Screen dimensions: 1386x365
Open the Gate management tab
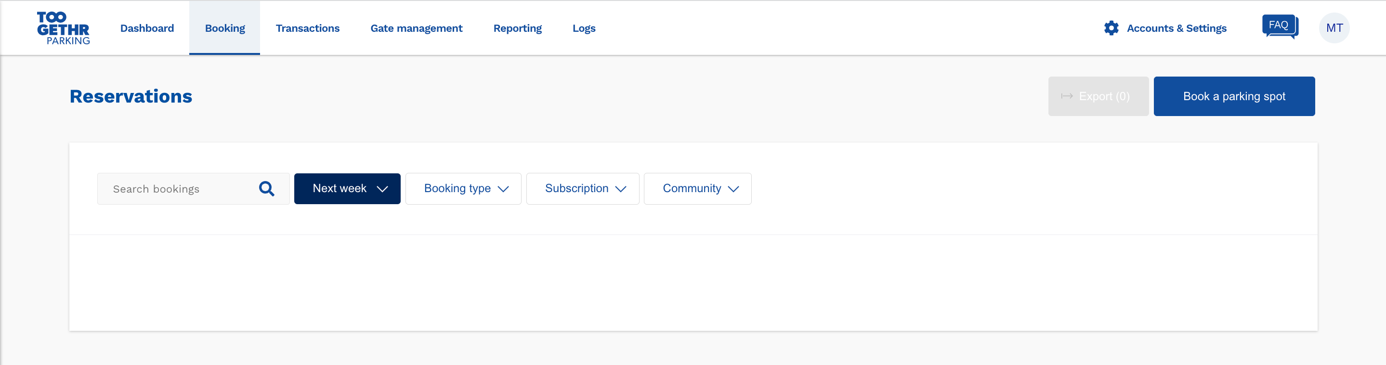(x=416, y=28)
